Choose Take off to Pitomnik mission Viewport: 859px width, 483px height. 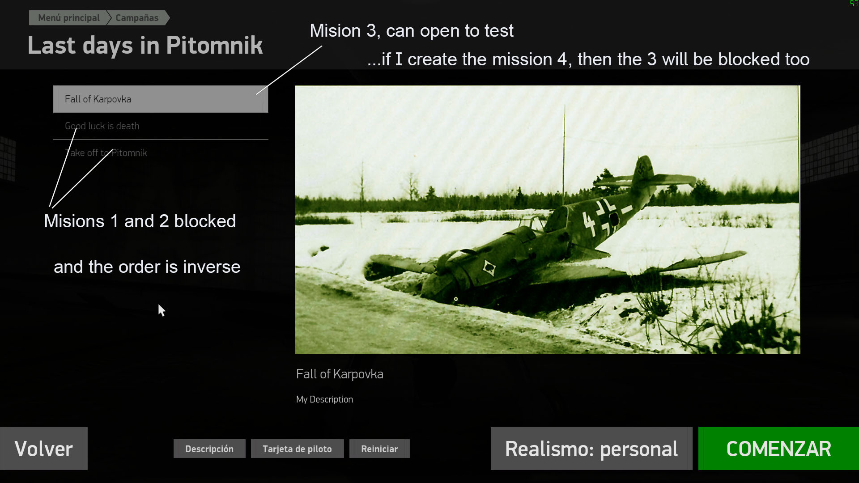pyautogui.click(x=106, y=153)
